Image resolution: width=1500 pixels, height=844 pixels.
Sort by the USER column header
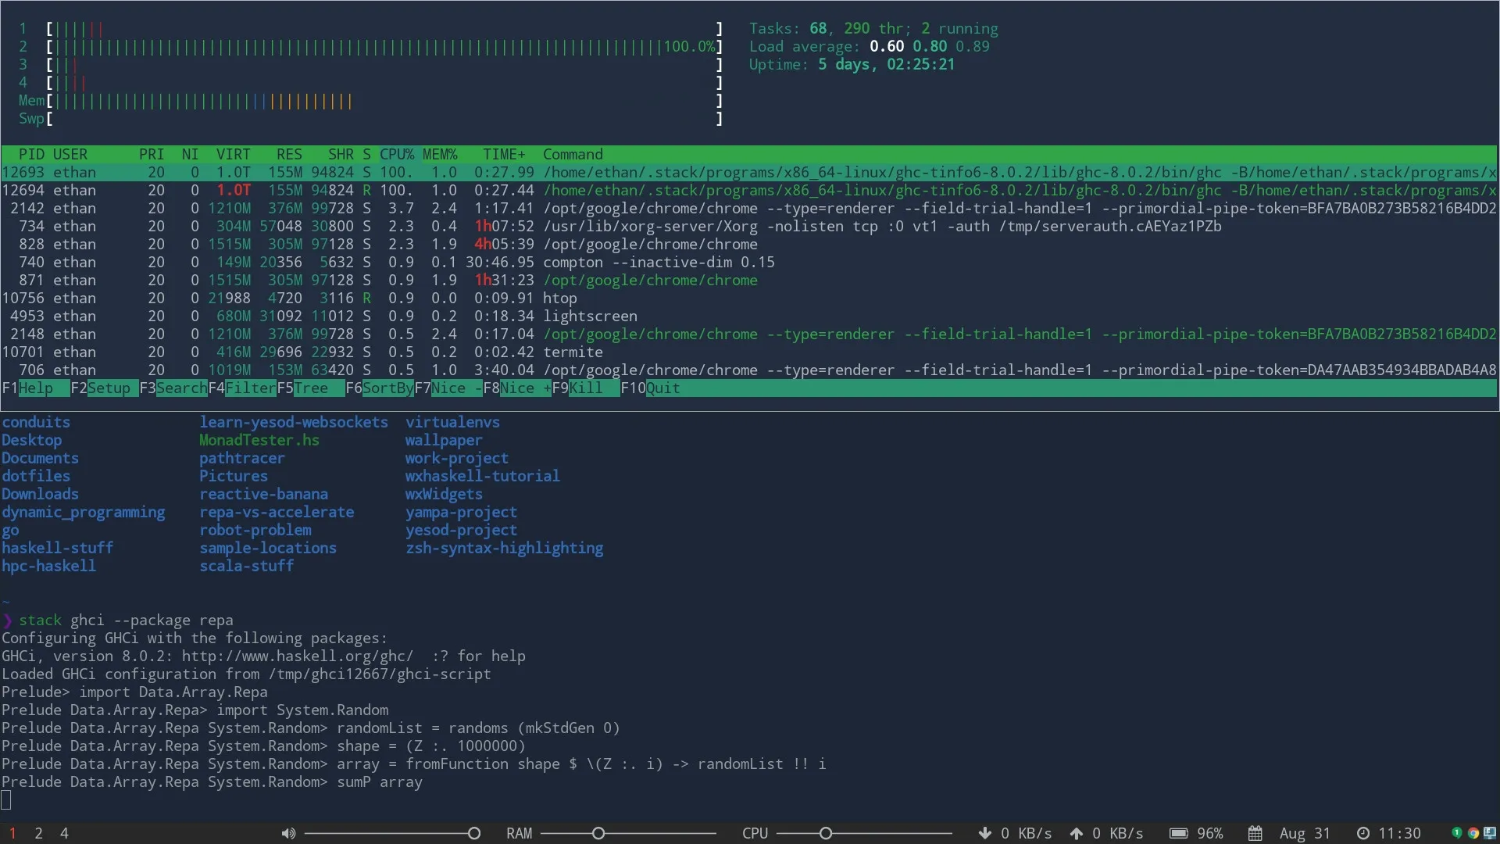(x=70, y=154)
